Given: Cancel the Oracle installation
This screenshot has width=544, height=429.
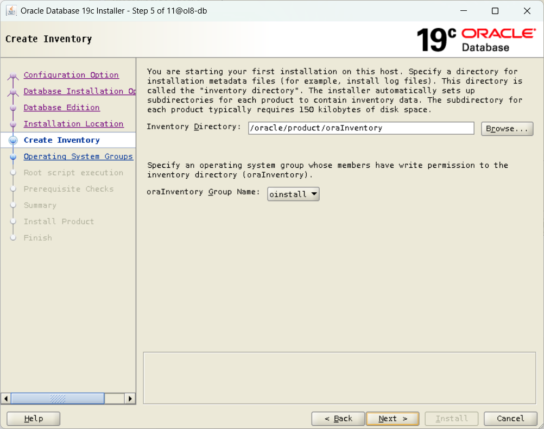Looking at the screenshot, I should tap(510, 419).
